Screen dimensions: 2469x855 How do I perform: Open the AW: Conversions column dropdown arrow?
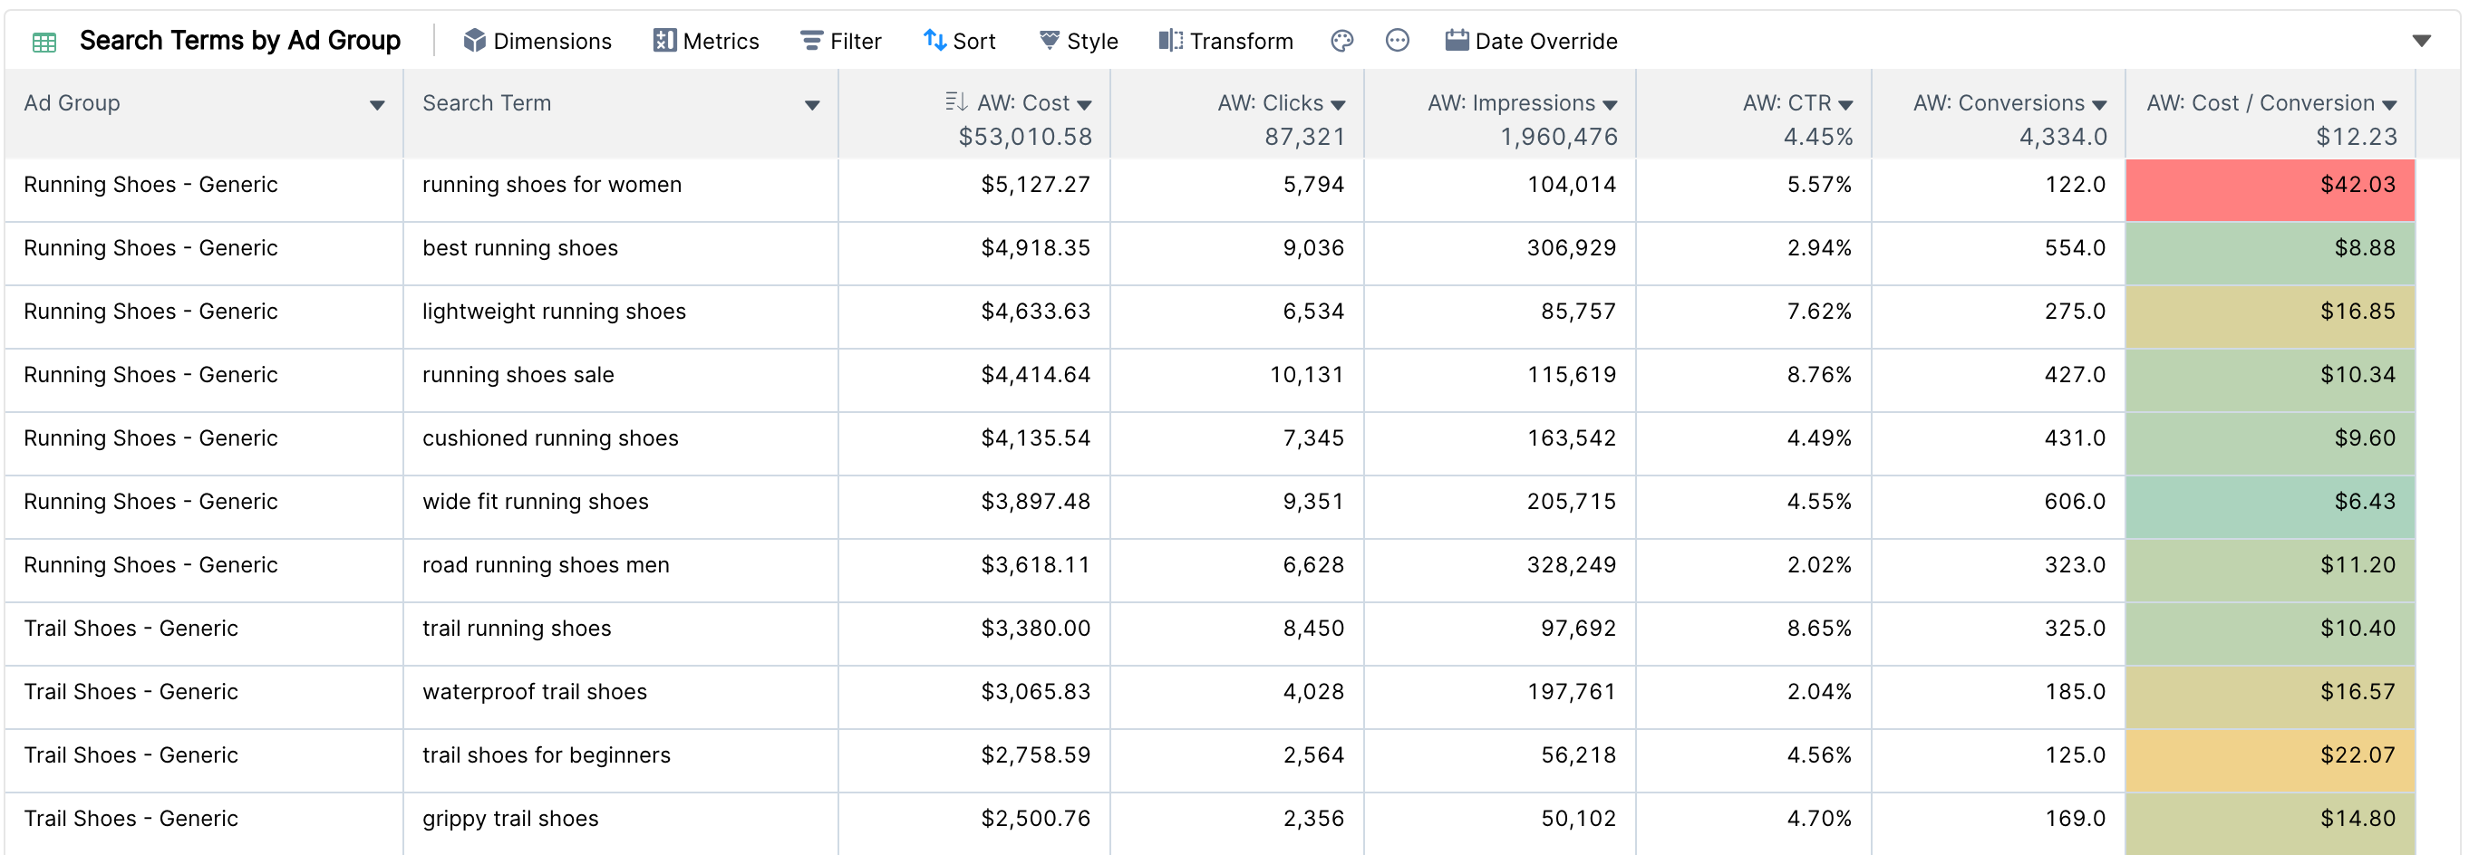pos(2100,105)
